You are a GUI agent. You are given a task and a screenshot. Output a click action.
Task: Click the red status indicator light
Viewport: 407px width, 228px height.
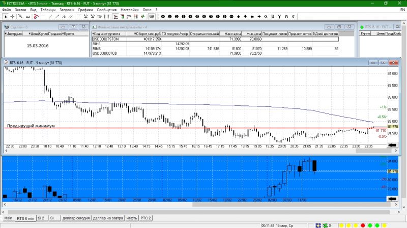pyautogui.click(x=363, y=225)
